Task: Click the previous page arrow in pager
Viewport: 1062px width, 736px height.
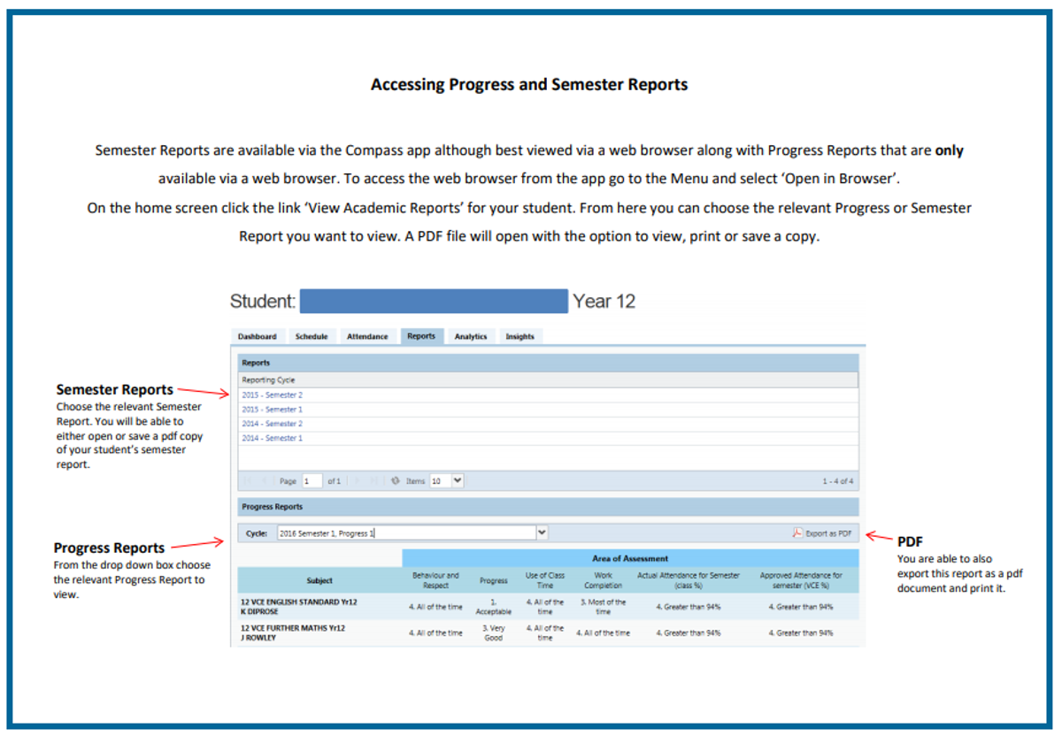Action: (x=266, y=481)
